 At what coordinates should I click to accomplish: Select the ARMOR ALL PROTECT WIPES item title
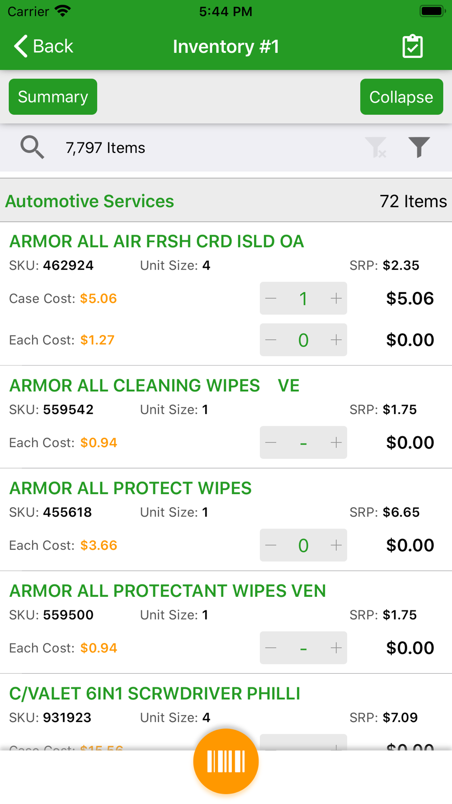pos(130,488)
